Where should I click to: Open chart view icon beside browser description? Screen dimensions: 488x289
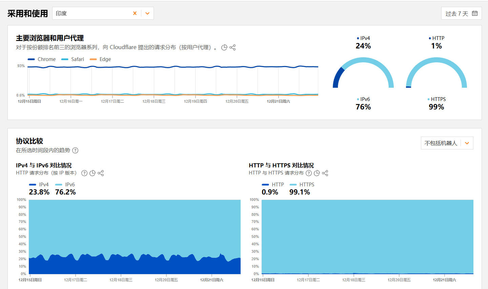224,47
